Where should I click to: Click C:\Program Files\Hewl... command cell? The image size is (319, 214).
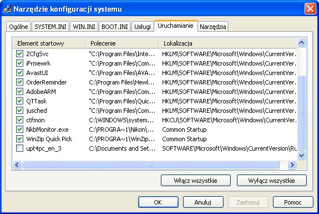click(x=121, y=82)
